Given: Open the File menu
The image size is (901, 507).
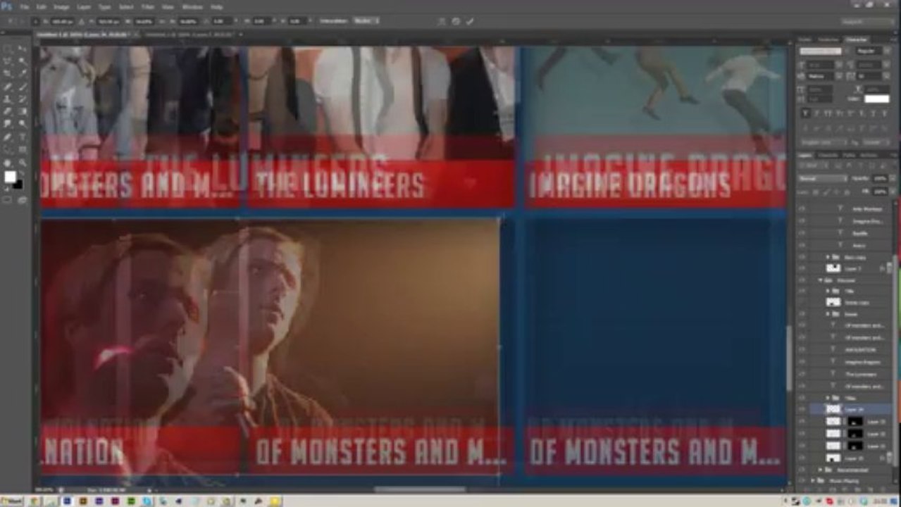Looking at the screenshot, I should pyautogui.click(x=25, y=6).
